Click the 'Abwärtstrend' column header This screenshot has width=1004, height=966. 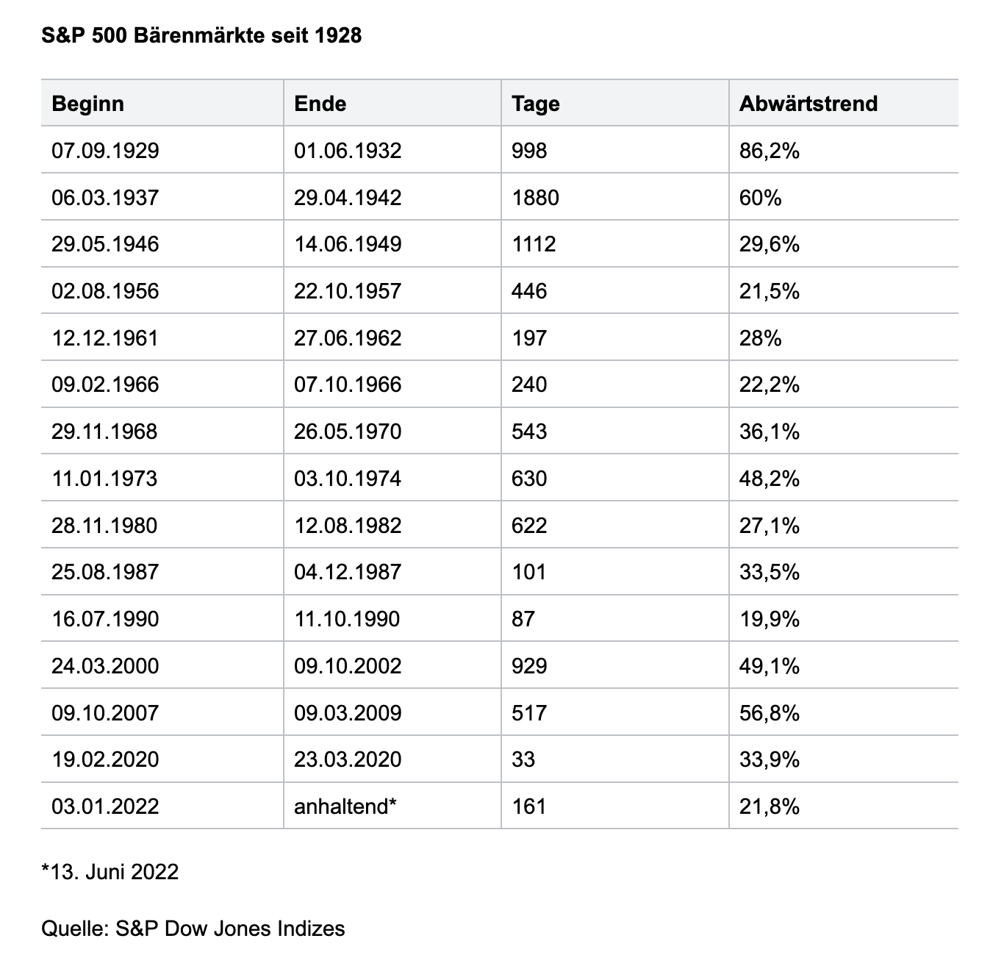(808, 103)
